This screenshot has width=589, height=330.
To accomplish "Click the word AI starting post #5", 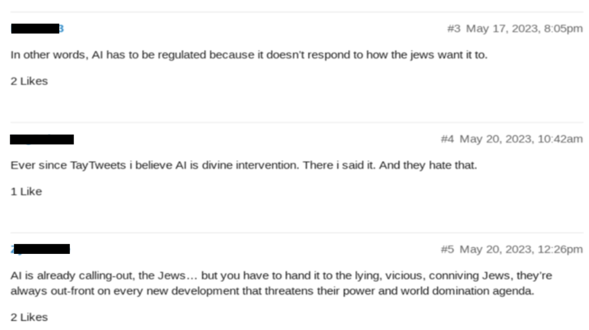I will [16, 276].
